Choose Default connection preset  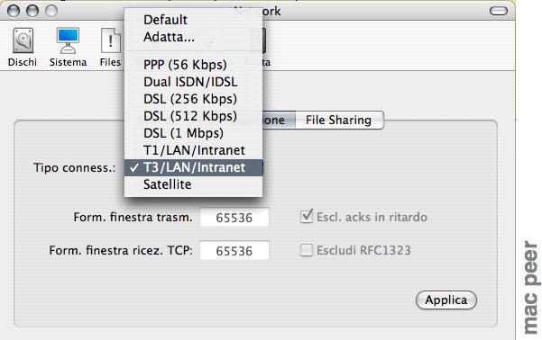[193, 20]
